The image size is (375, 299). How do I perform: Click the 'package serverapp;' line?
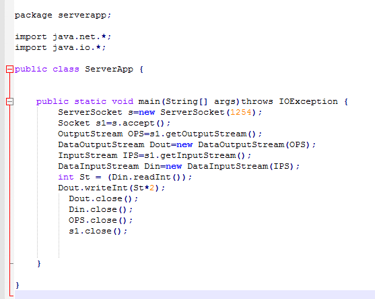click(63, 15)
